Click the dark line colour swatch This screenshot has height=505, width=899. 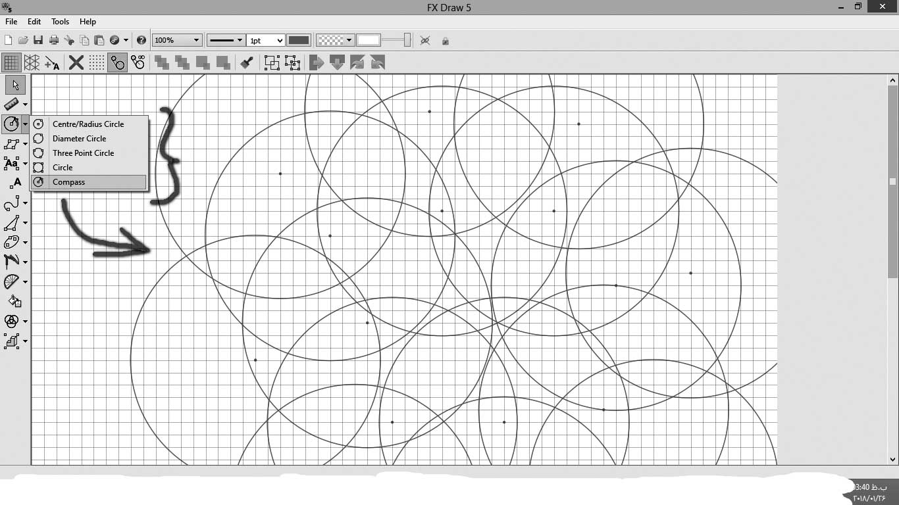click(299, 40)
